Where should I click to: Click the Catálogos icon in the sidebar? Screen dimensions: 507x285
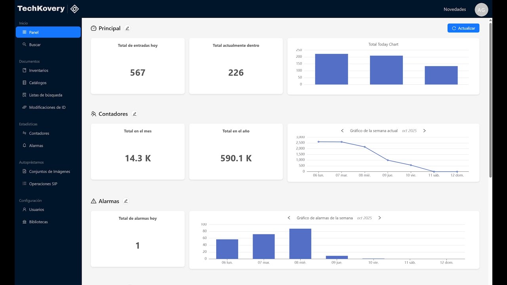(25, 82)
